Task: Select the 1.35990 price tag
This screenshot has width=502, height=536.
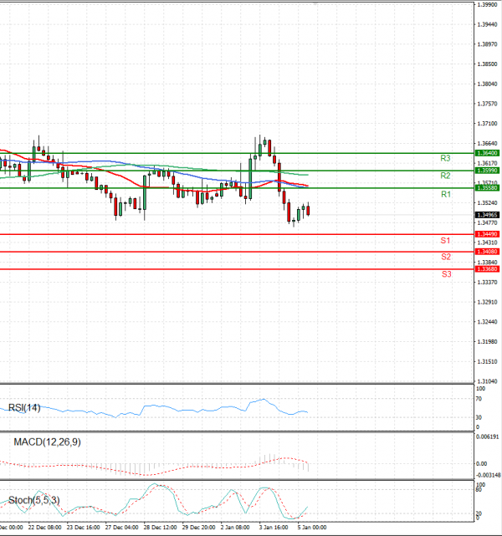Action: tap(487, 171)
